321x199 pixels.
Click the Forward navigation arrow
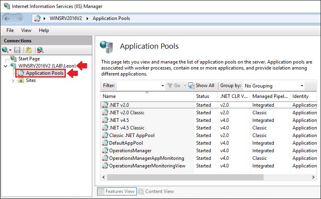19,19
